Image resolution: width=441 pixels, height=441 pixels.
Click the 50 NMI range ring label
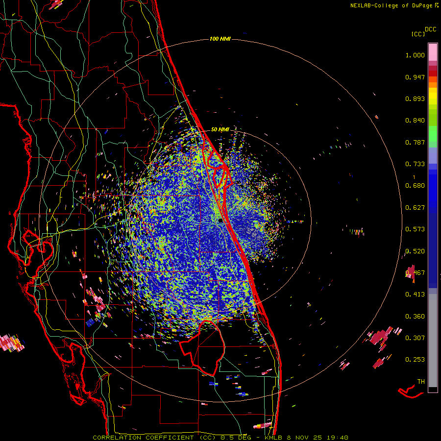220,129
